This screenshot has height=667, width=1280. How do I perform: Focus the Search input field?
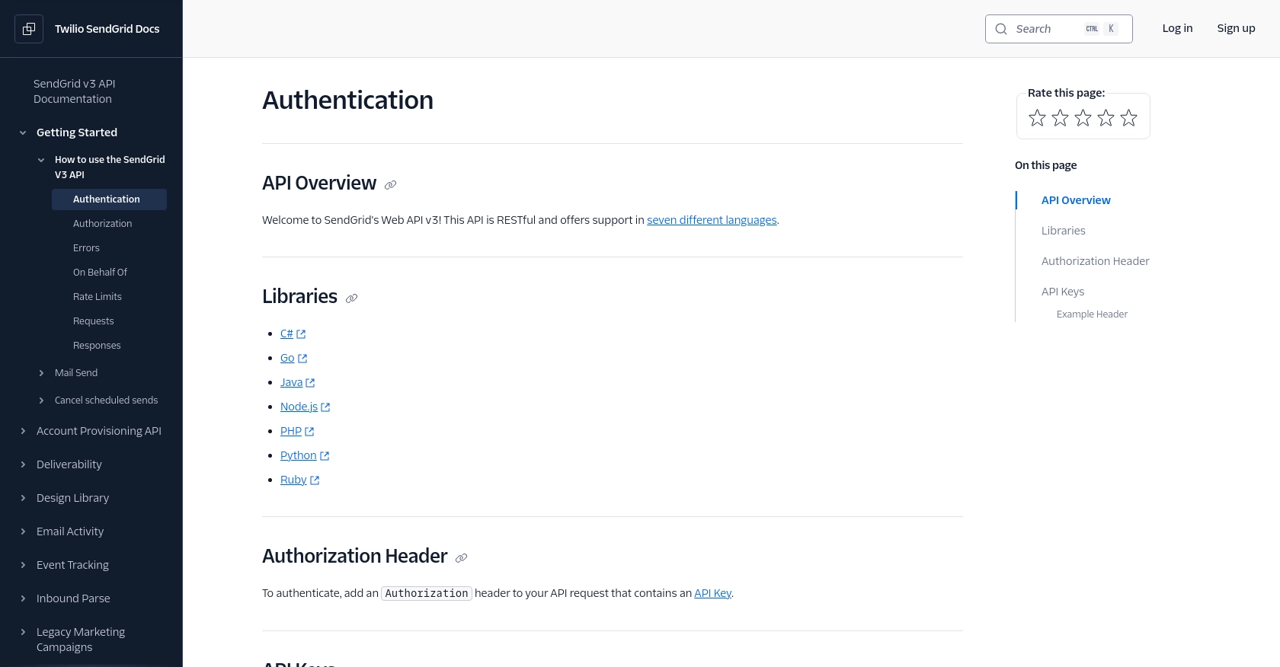tap(1058, 29)
